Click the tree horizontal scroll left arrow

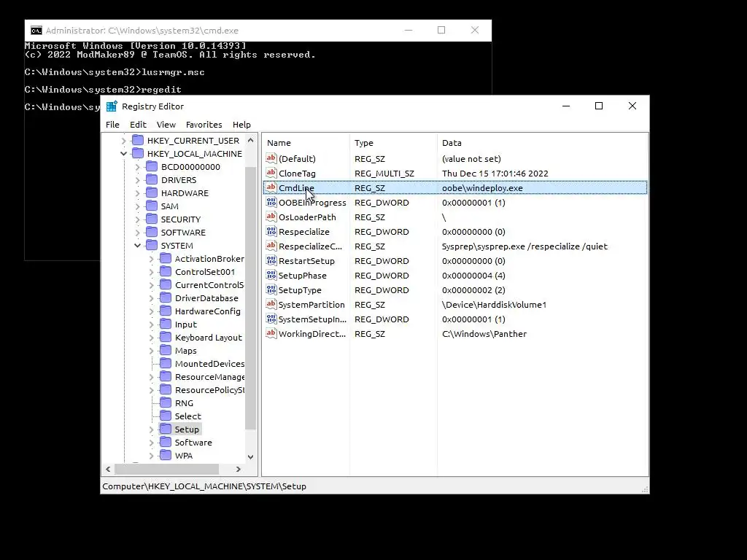click(108, 469)
